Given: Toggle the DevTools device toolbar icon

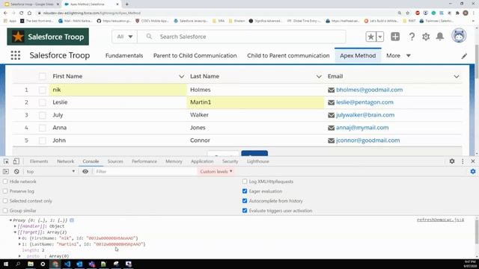Looking at the screenshot, I should [16, 161].
